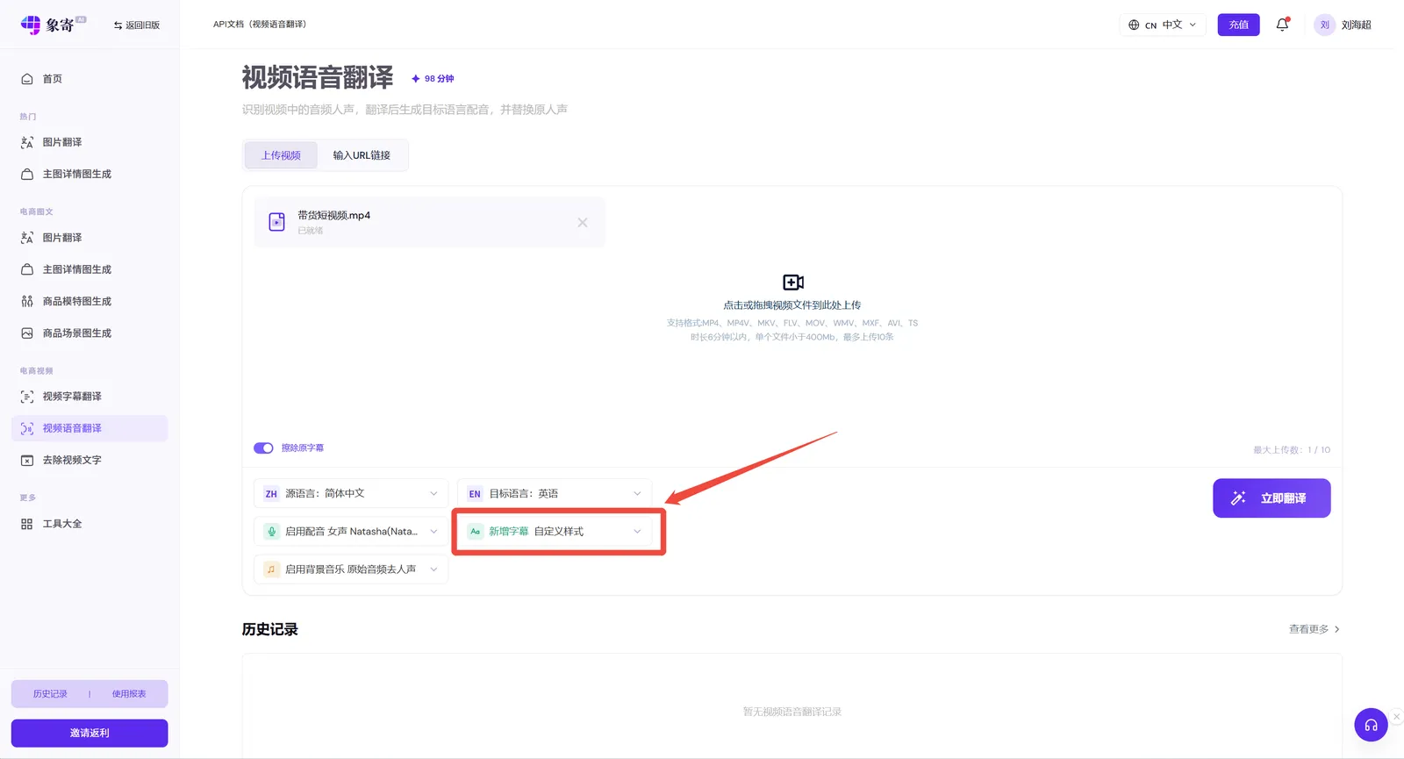Dismiss the support widget with its small X

click(x=1396, y=716)
